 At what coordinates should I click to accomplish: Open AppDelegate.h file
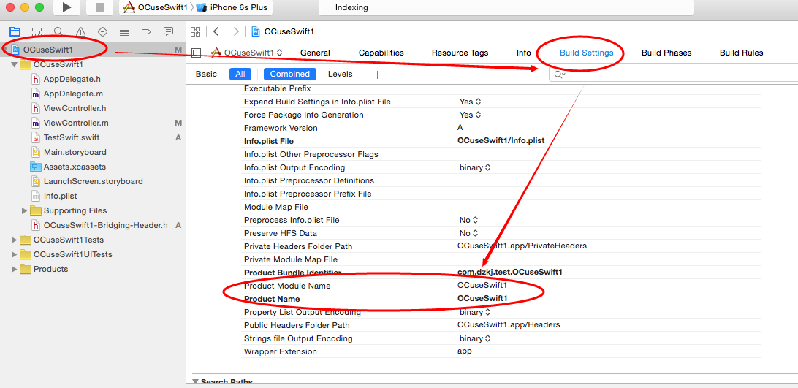pos(72,79)
